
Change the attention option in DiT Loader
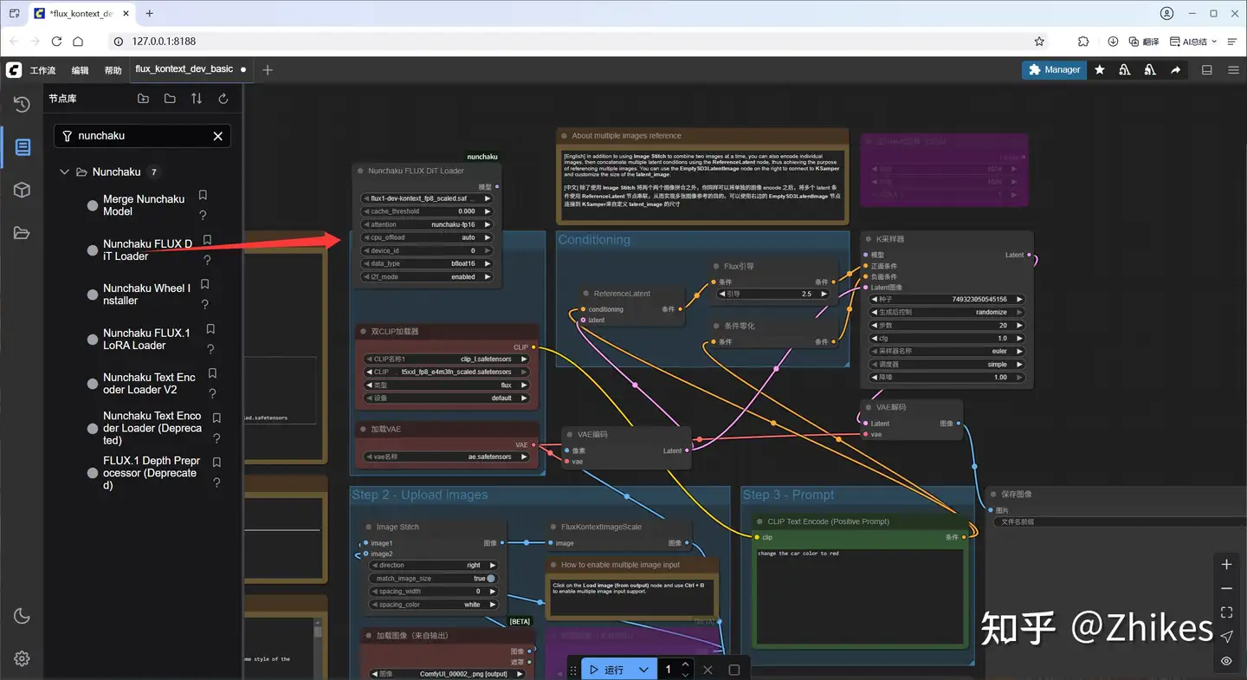(x=427, y=224)
